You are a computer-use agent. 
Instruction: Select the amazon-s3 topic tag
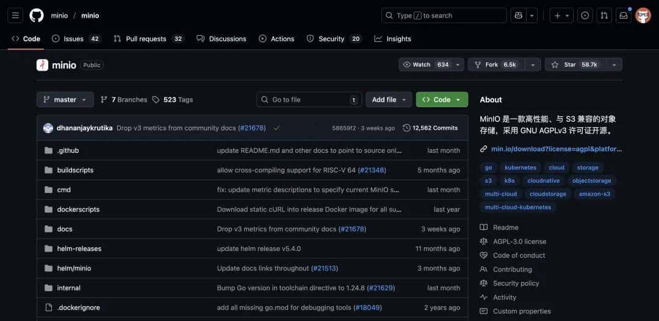coord(594,194)
